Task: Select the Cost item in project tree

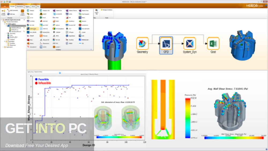Action: coord(10,35)
